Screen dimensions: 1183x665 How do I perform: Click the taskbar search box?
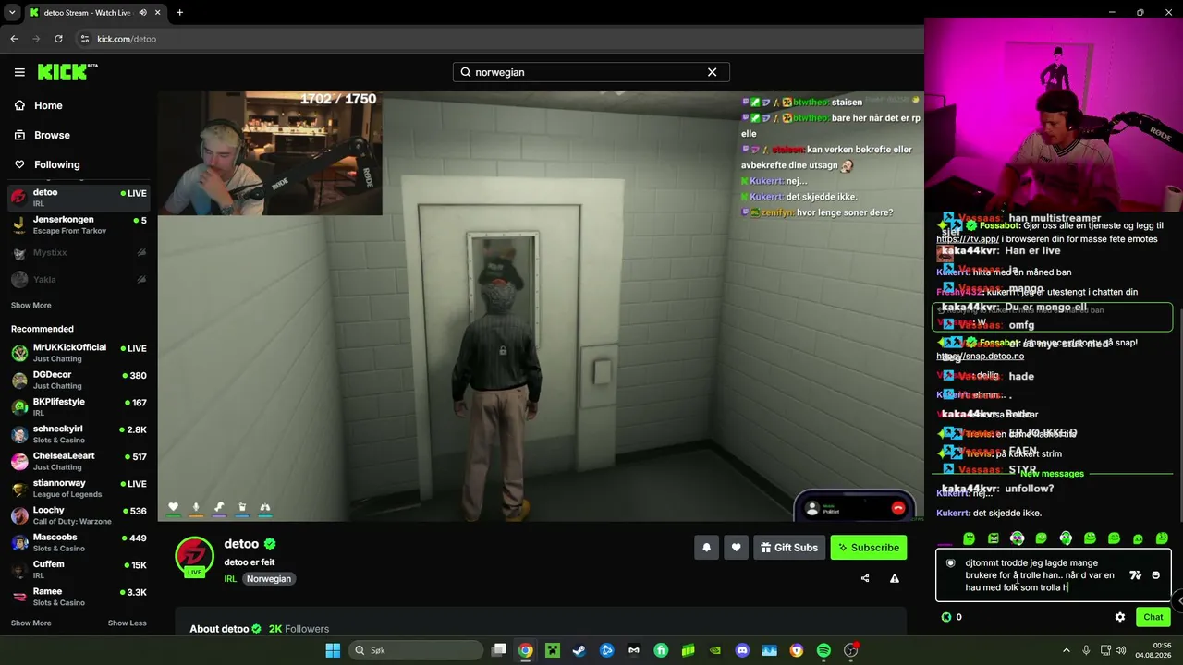(x=416, y=650)
